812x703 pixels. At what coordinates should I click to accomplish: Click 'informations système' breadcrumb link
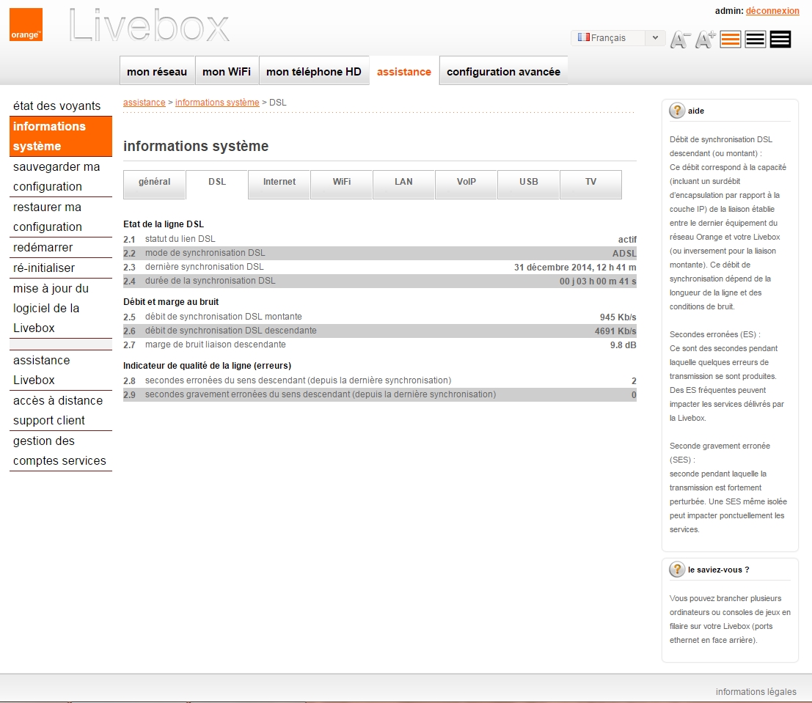(217, 102)
